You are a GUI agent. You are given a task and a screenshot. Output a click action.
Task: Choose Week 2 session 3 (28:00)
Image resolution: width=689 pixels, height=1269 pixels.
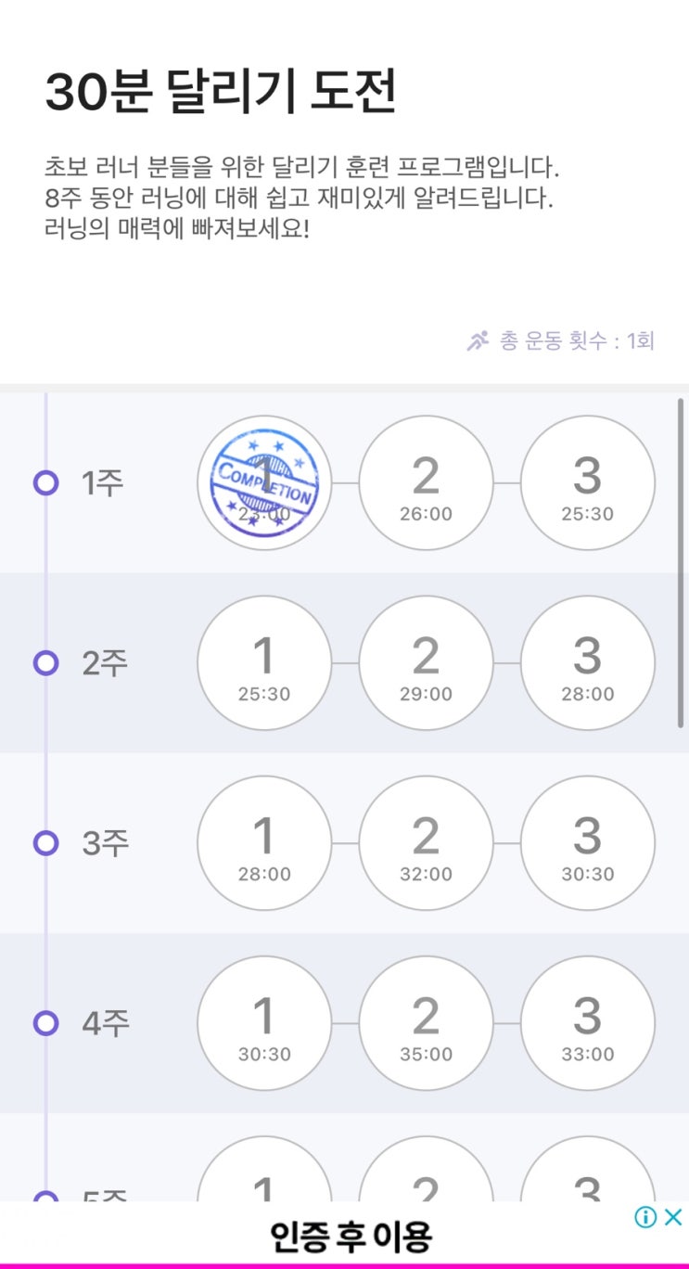click(x=587, y=663)
